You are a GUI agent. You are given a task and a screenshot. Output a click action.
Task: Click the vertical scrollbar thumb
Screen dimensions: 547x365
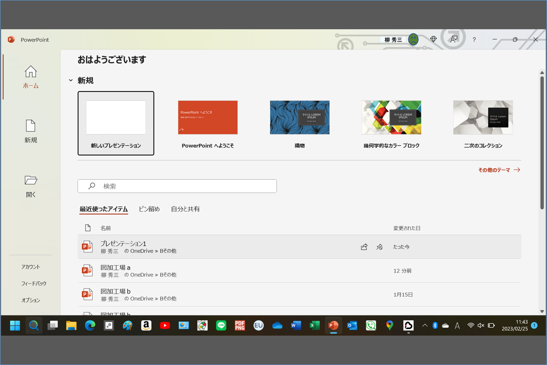(x=542, y=143)
